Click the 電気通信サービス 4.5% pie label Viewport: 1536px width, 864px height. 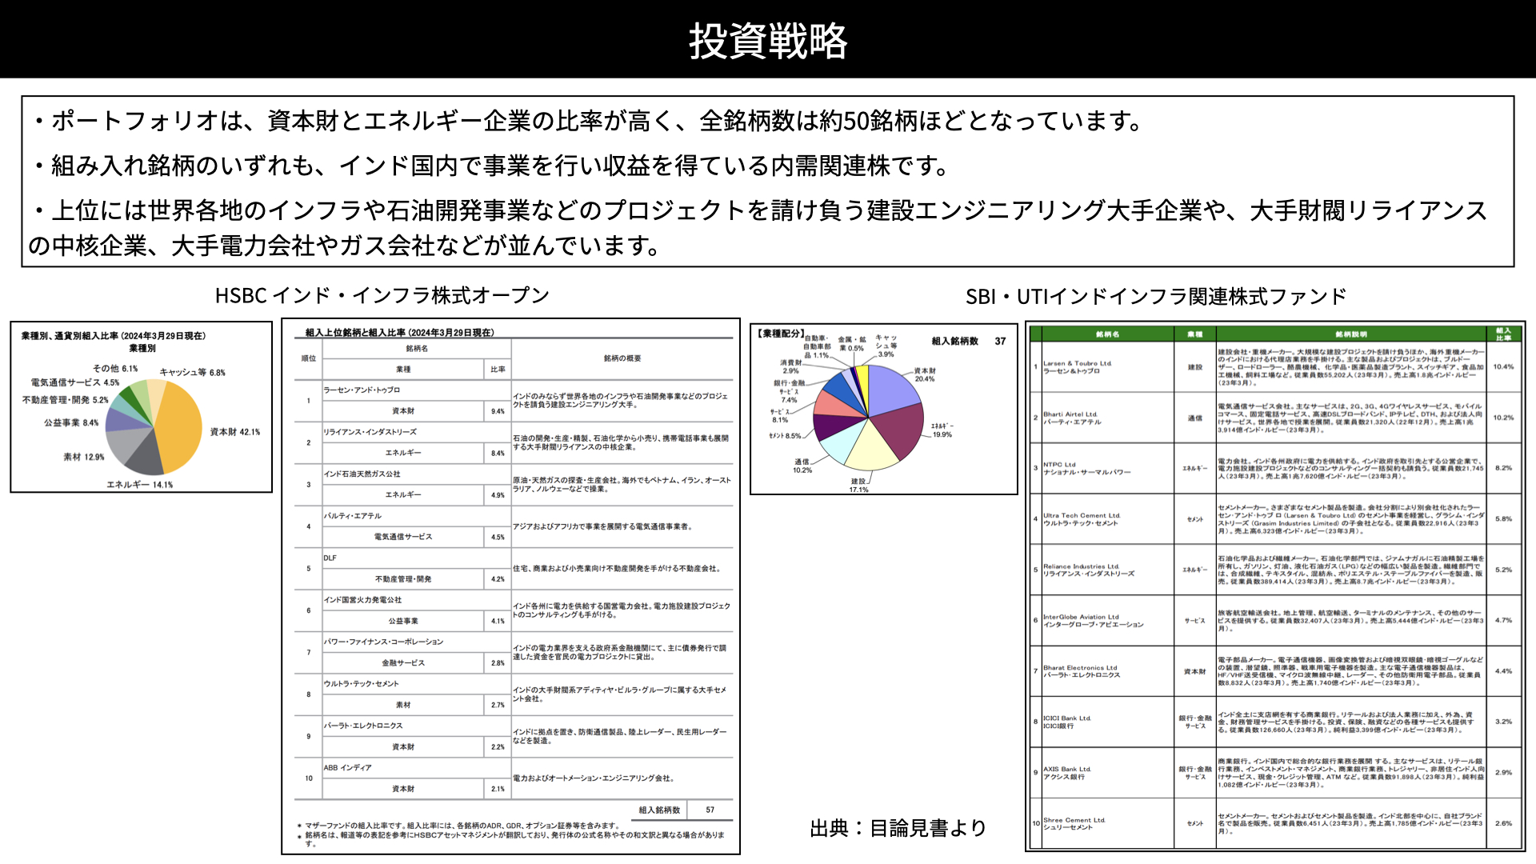[75, 382]
